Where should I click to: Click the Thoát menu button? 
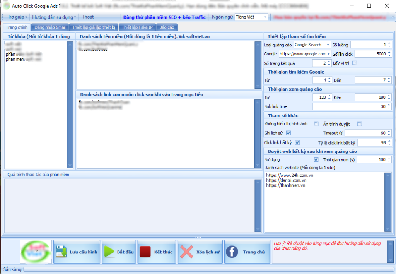click(x=88, y=17)
